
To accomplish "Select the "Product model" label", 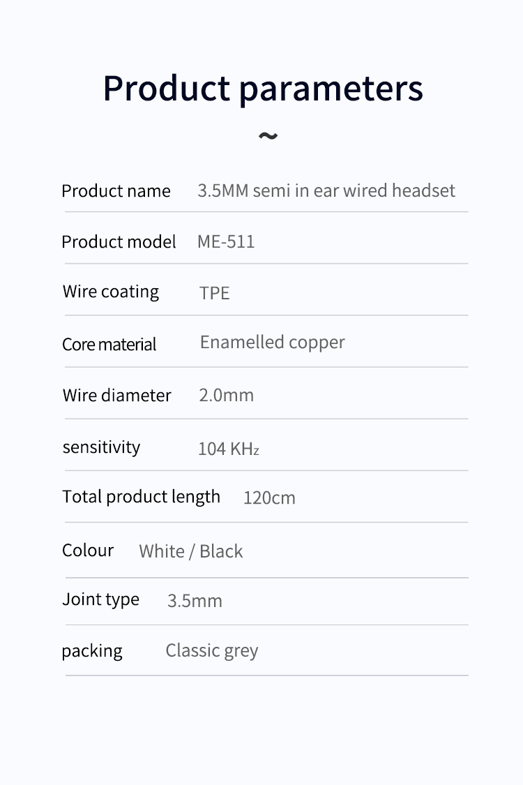I will 119,242.
